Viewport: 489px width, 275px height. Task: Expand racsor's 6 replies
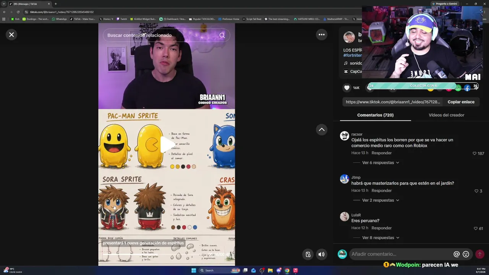pos(381,163)
